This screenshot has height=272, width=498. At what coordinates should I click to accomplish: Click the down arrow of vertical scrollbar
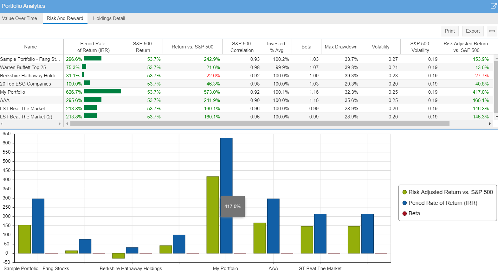(496, 117)
